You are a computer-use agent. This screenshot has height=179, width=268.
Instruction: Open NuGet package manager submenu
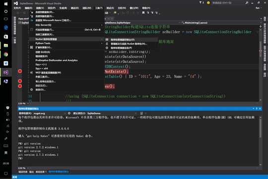(67, 39)
